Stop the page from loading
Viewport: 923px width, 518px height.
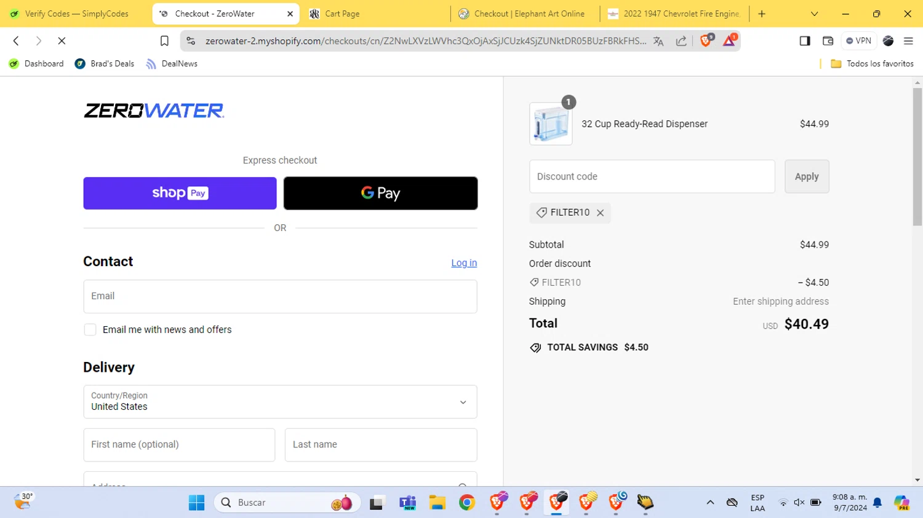tap(62, 41)
